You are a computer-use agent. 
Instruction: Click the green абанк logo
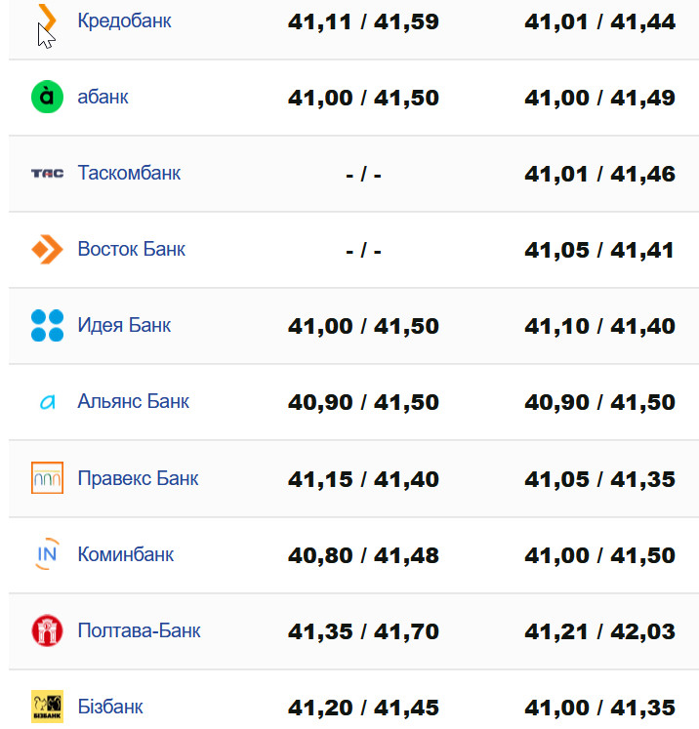point(47,98)
